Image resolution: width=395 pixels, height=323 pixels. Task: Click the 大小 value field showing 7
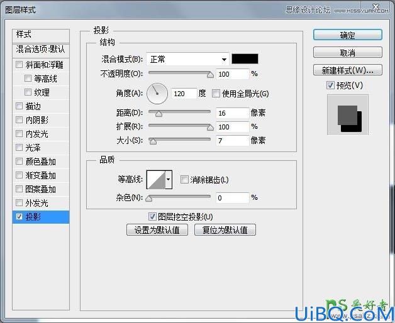point(233,141)
